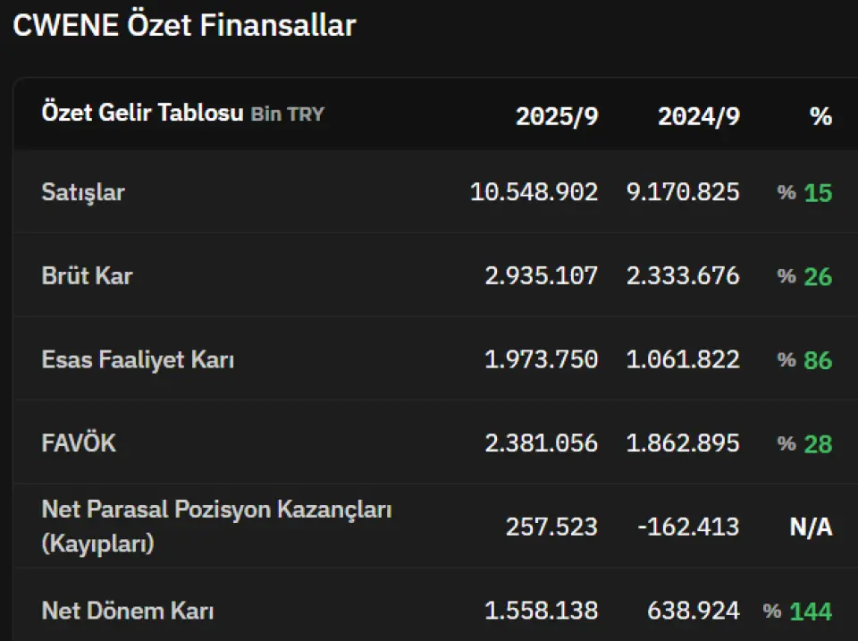Click the Satışlar 2025/9 value 10.548.902

coord(534,192)
